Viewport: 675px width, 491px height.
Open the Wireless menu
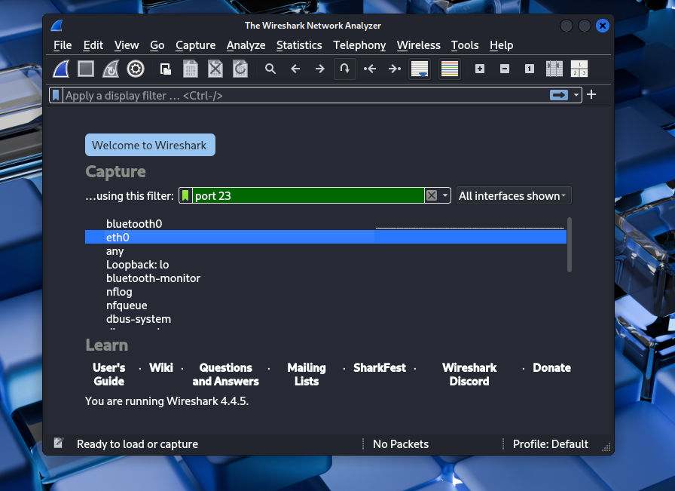(418, 45)
